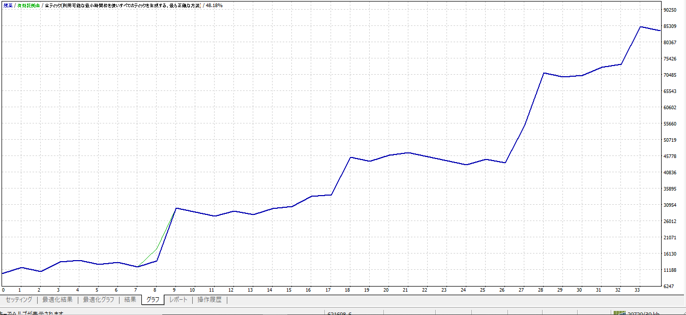This screenshot has height=315, width=686.
Task: Click the connection bars icon in status bar
Action: pos(619,312)
